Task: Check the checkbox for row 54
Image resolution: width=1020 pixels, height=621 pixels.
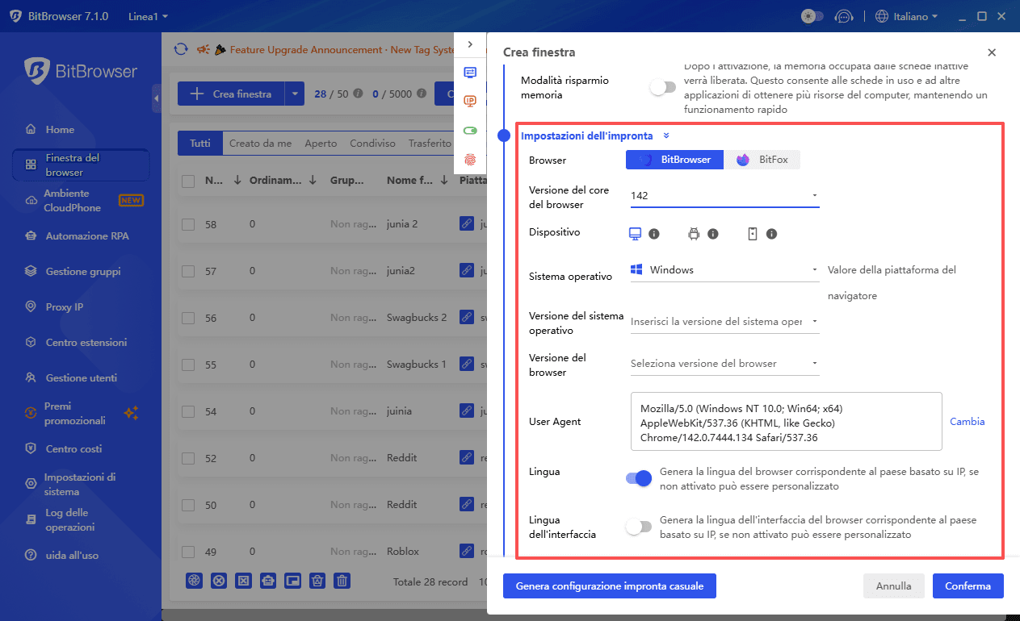Action: 188,411
